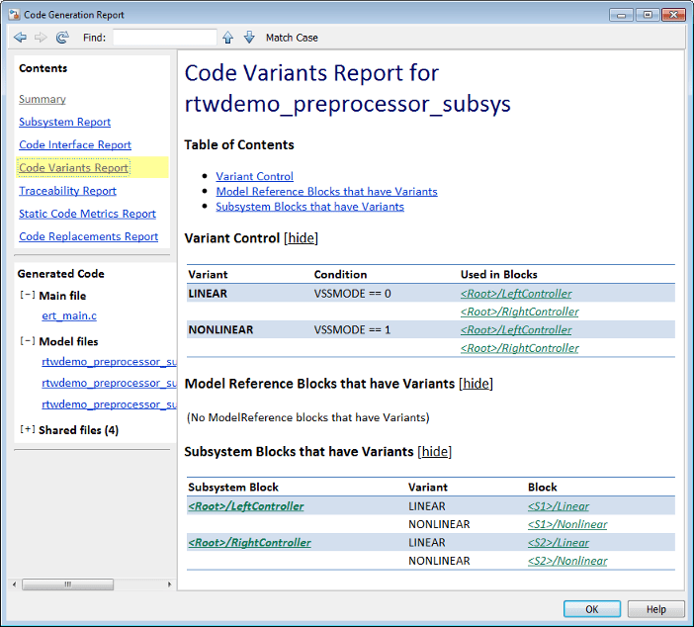Click the Help button

pyautogui.click(x=655, y=609)
